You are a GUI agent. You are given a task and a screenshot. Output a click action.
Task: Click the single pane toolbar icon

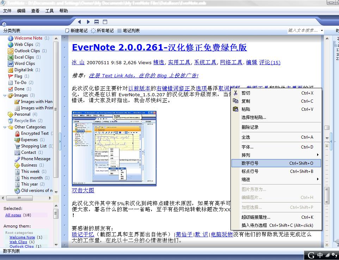pos(105,22)
